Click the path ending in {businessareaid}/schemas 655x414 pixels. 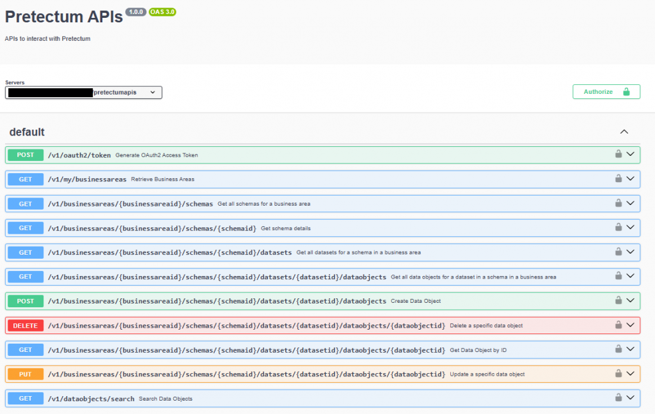(x=130, y=204)
